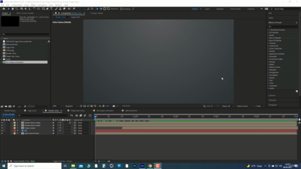
Task: Open the Quarter resolution dropdown
Action: tap(71, 106)
